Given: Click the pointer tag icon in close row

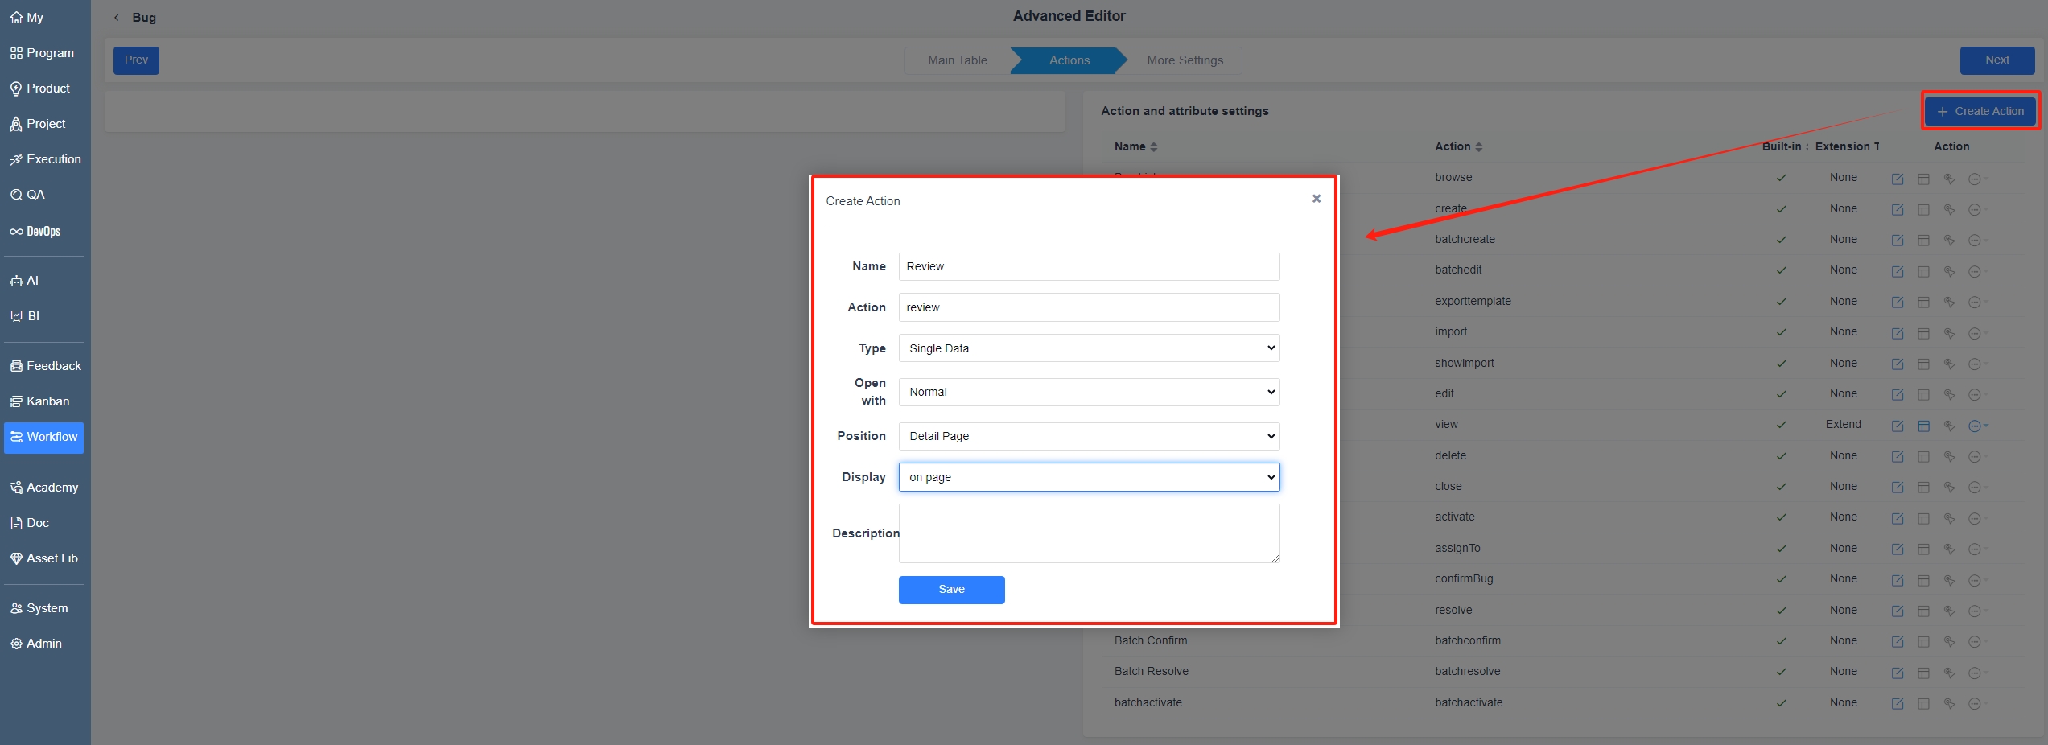Looking at the screenshot, I should point(1949,488).
